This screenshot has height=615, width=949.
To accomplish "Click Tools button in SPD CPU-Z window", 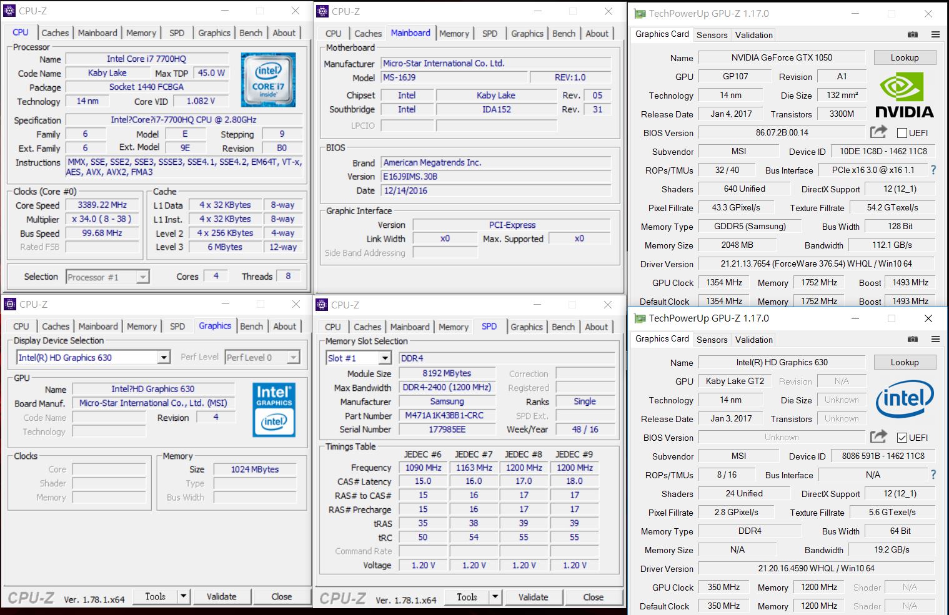I will coord(467,597).
